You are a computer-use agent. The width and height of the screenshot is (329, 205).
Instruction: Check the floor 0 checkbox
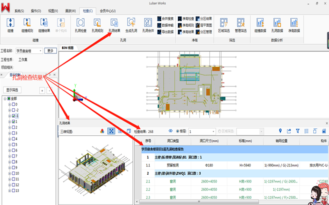[x=14, y=105]
